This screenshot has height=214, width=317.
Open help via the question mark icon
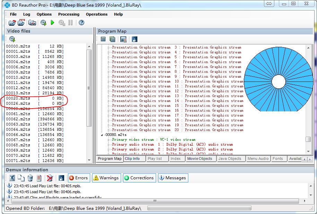coord(82,23)
